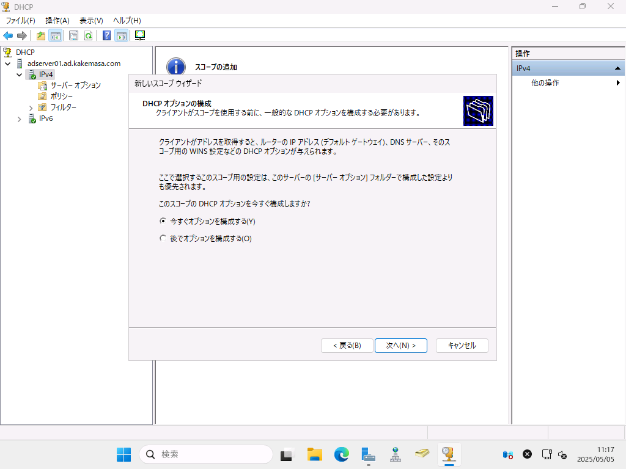Click 他の操作 in the actions pane
Screen dimensions: 626x469
tap(545, 83)
